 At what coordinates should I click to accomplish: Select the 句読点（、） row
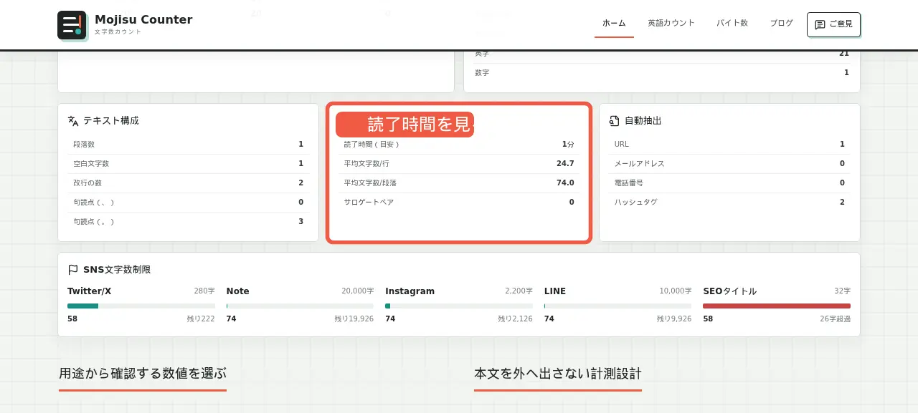click(x=188, y=202)
